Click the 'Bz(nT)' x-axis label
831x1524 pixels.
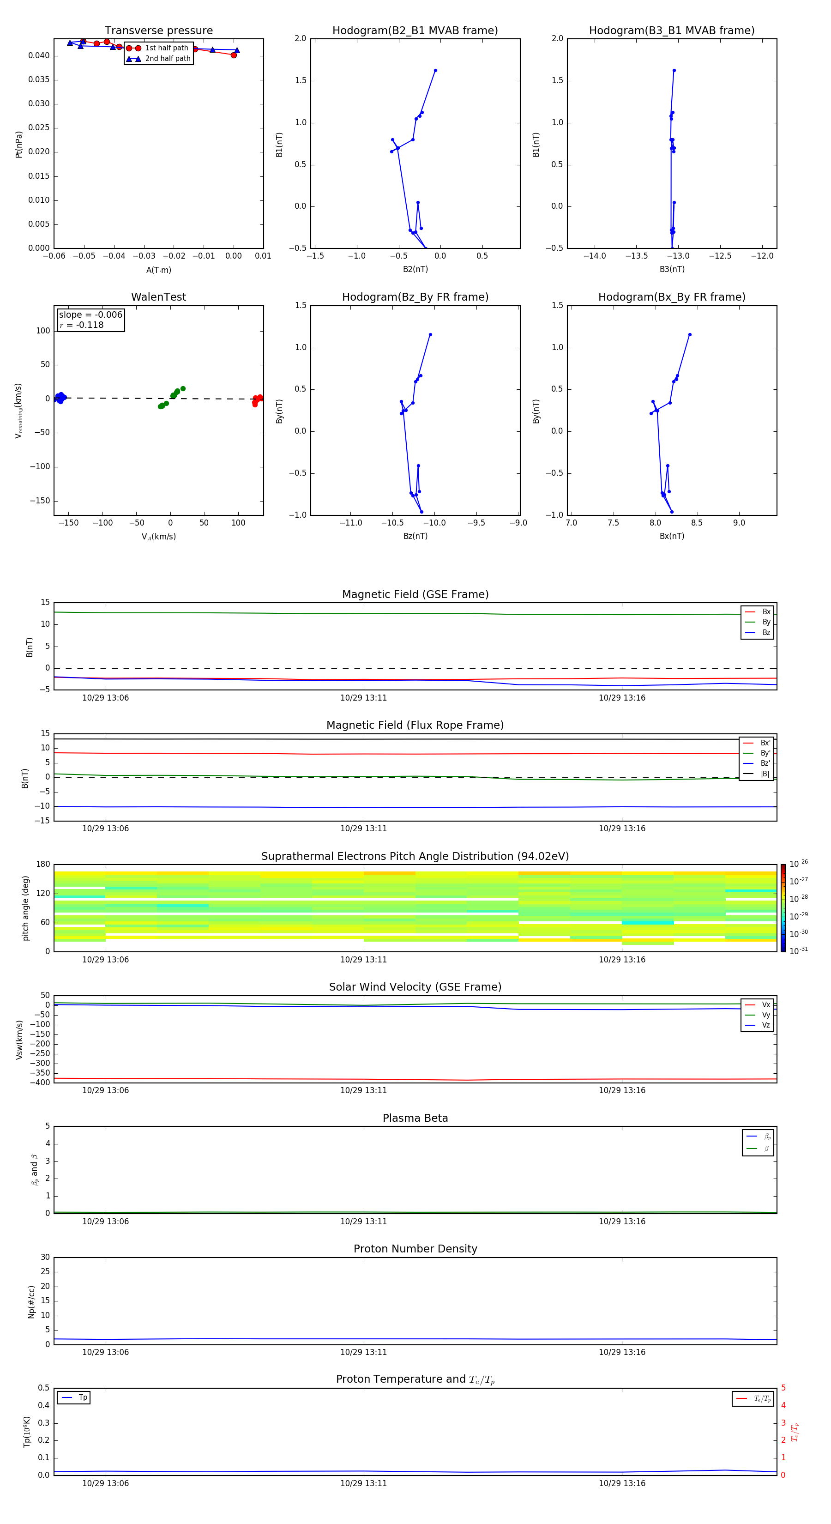click(415, 536)
